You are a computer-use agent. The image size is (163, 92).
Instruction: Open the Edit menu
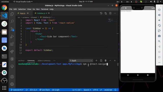pos(15,9)
